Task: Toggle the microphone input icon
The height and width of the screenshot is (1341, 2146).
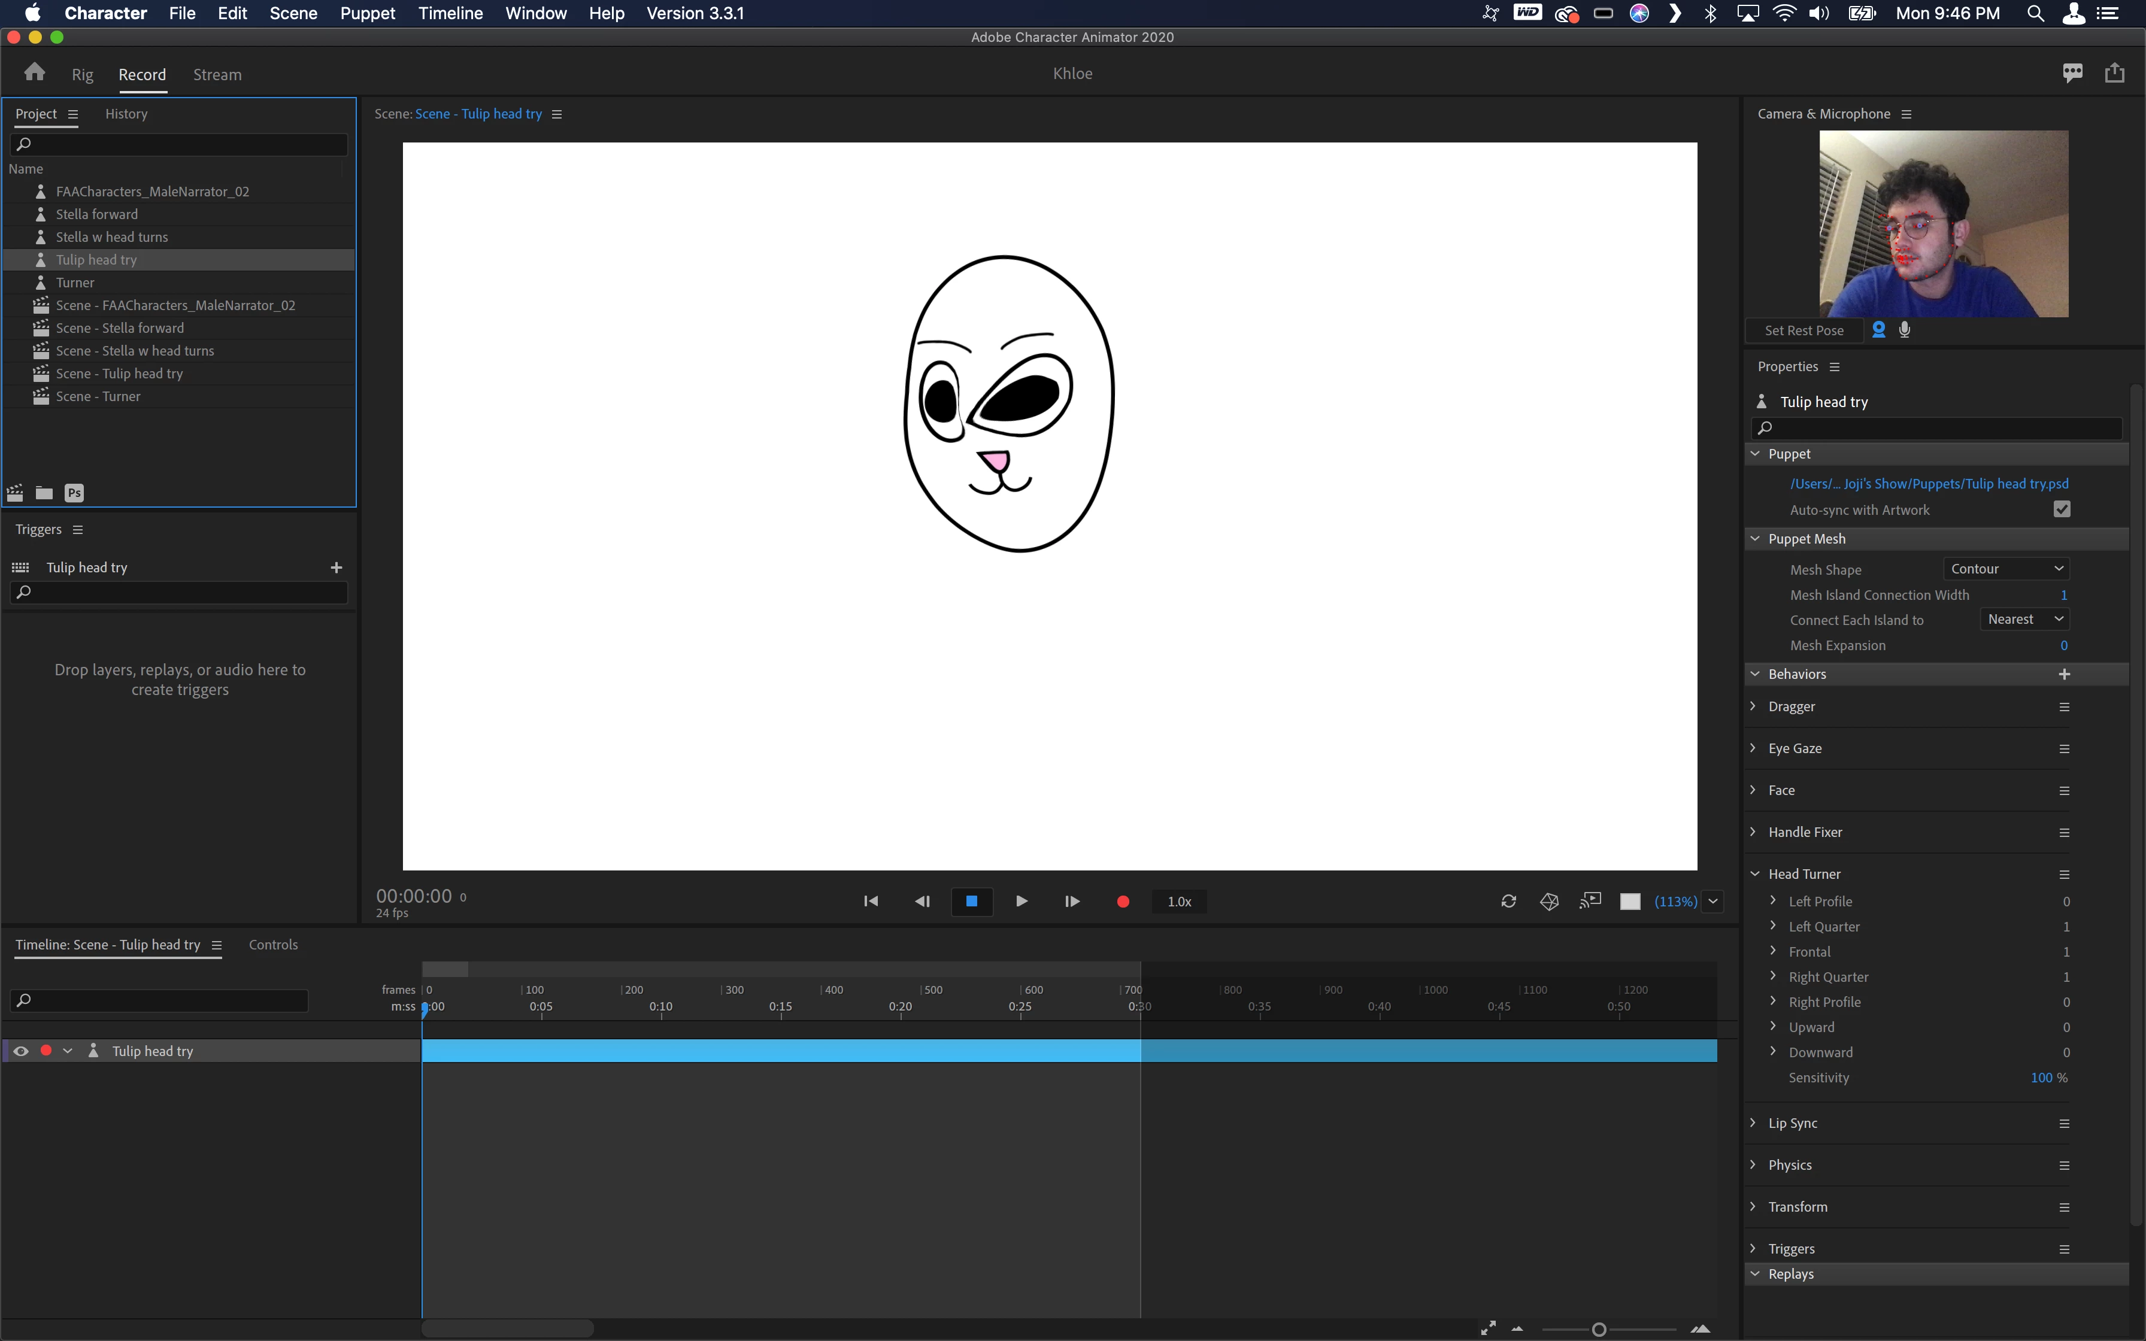Action: 1905,330
